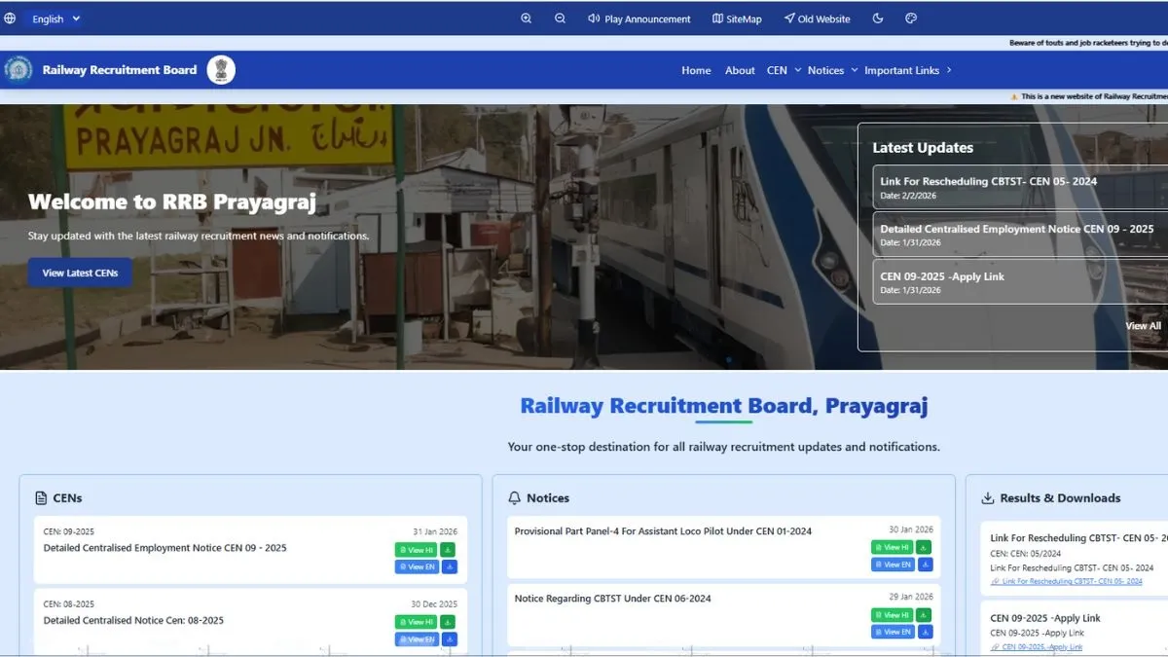1168x657 pixels.
Task: Expand the CEN dropdown menu
Action: 784,70
